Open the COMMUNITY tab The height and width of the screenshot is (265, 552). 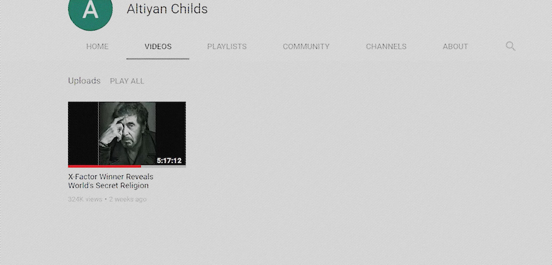(x=306, y=46)
